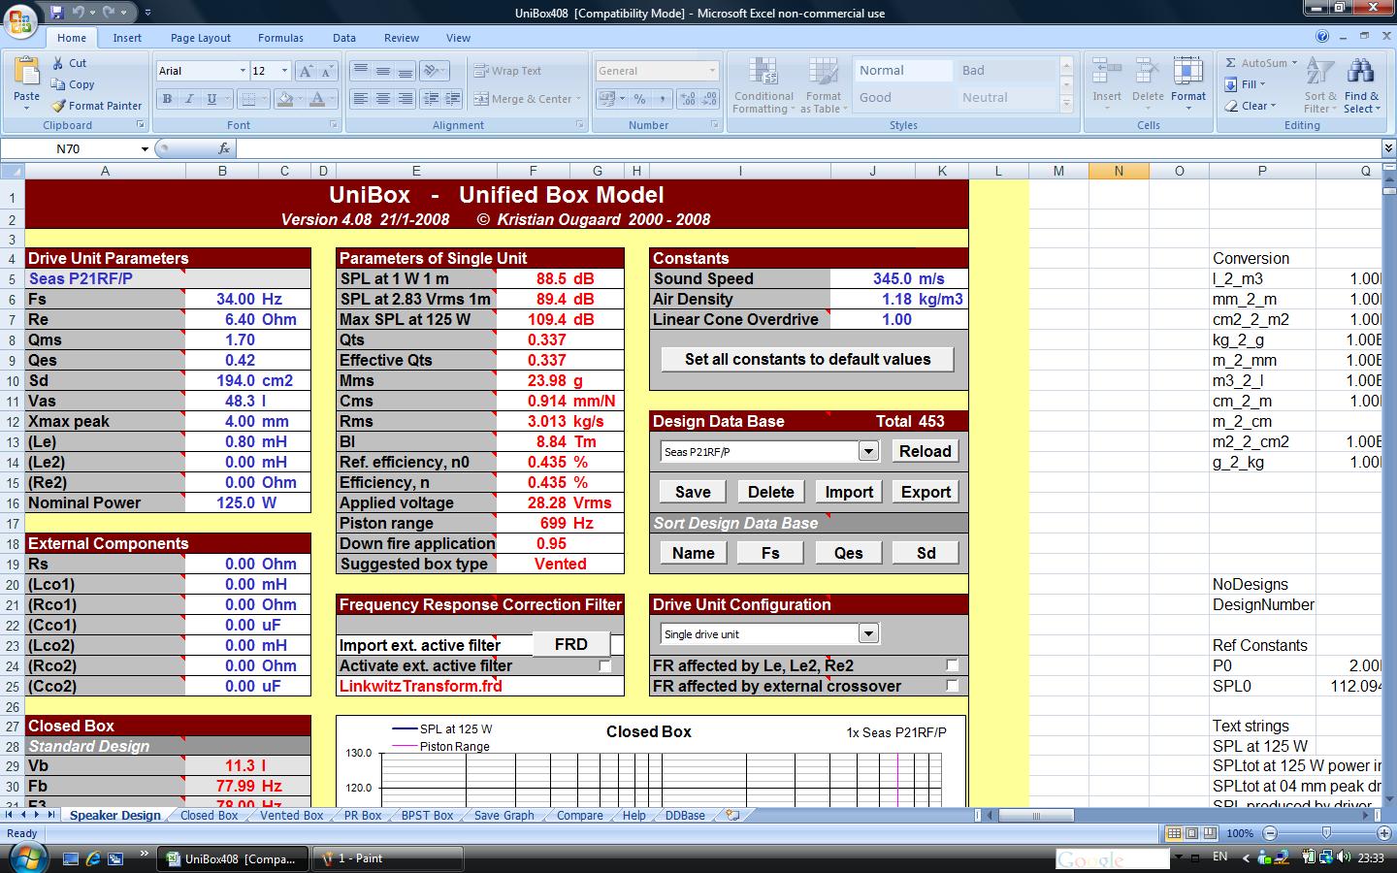Click the Center alignment icon

tap(382, 99)
